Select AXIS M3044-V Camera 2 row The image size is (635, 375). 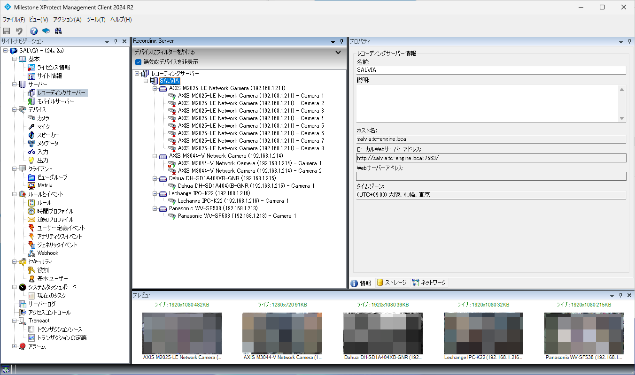tap(250, 171)
